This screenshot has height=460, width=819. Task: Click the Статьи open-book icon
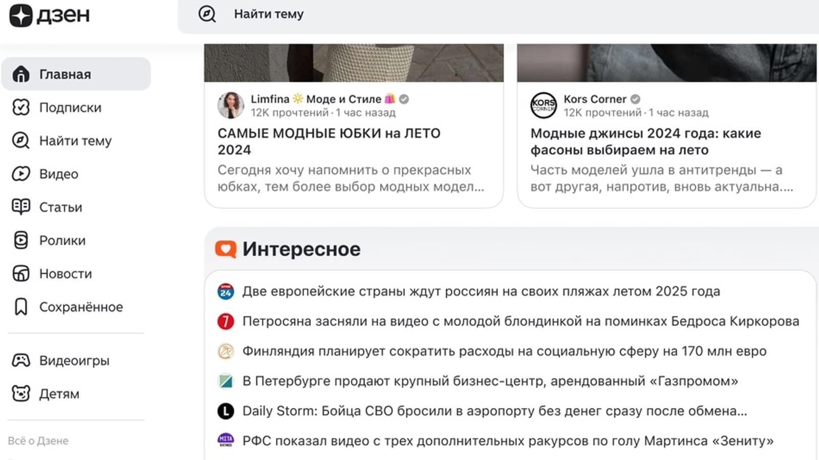(x=21, y=207)
